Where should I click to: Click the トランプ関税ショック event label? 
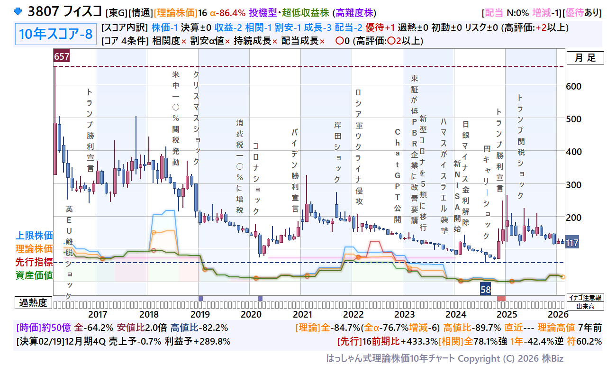click(x=520, y=147)
